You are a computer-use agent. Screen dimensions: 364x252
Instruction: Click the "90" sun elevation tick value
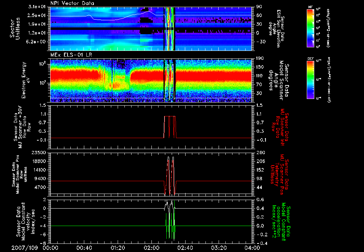(x=259, y=7)
